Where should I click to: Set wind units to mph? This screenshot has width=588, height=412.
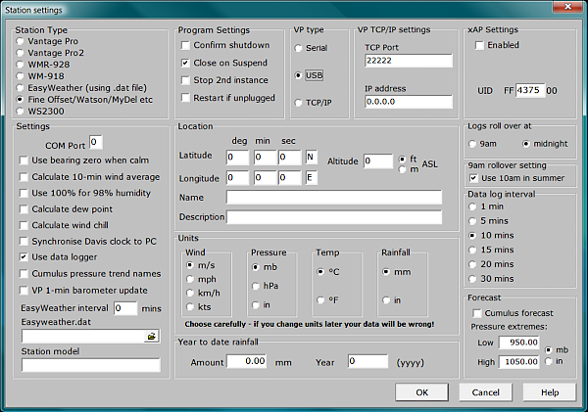point(191,278)
